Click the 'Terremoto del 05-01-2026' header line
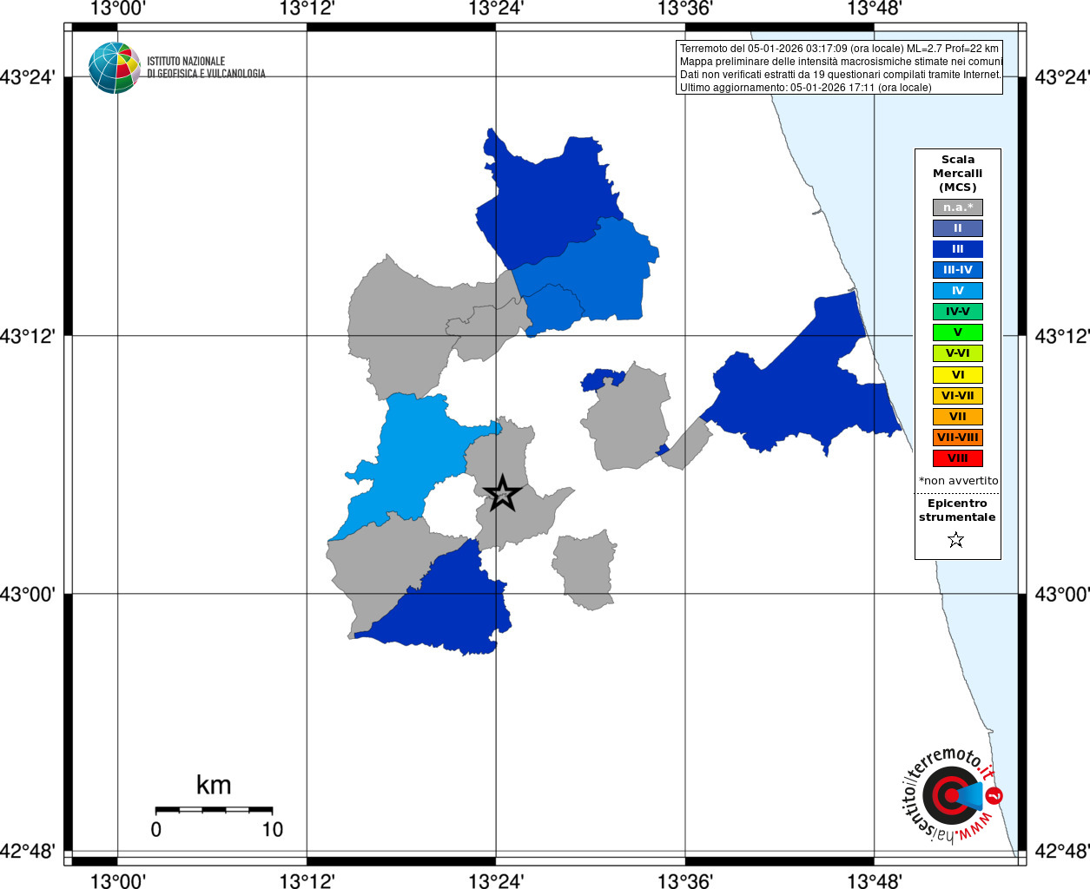The height and width of the screenshot is (889, 1090). 839,49
